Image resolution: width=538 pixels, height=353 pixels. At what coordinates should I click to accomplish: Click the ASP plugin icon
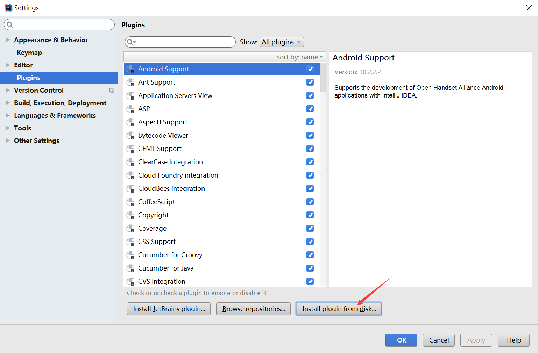[130, 109]
